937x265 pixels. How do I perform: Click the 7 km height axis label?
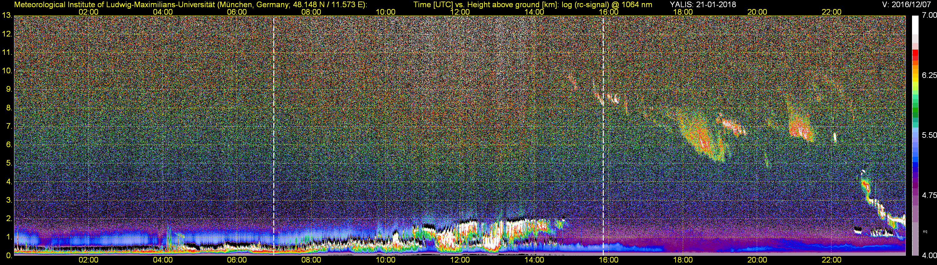point(9,126)
